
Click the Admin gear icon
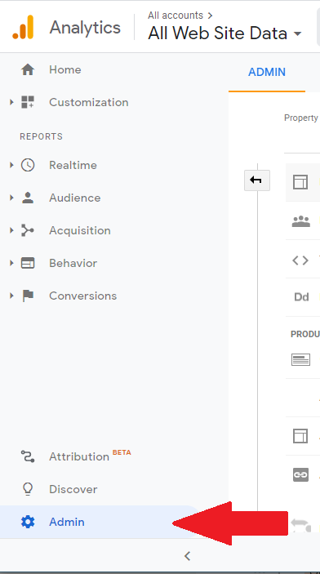point(28,522)
